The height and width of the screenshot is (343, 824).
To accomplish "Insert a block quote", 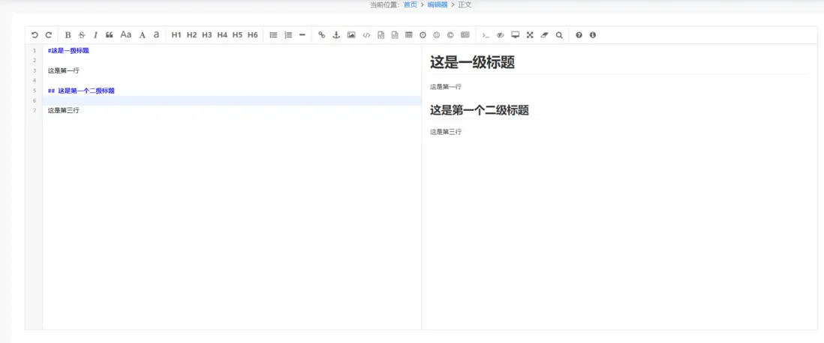I will pos(110,35).
